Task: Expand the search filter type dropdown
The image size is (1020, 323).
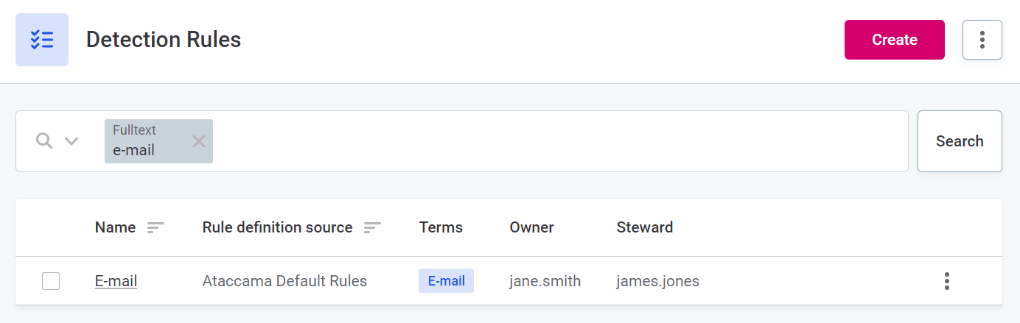Action: click(x=71, y=141)
